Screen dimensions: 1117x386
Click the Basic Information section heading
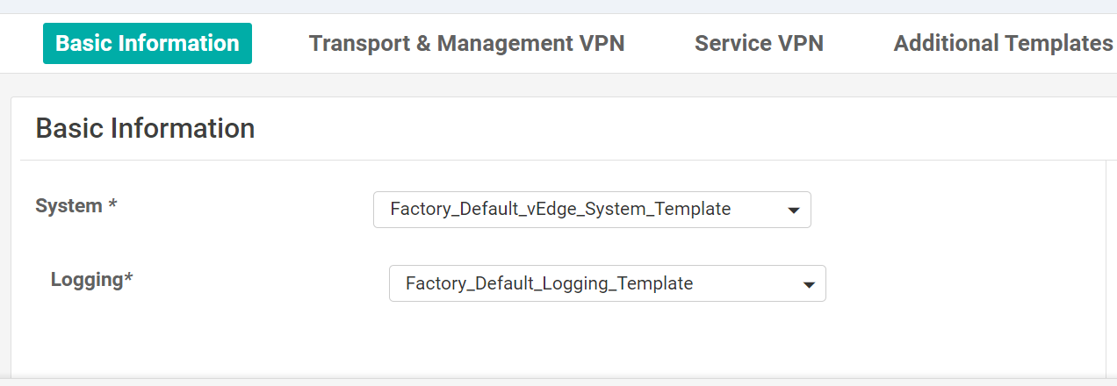[x=145, y=129]
